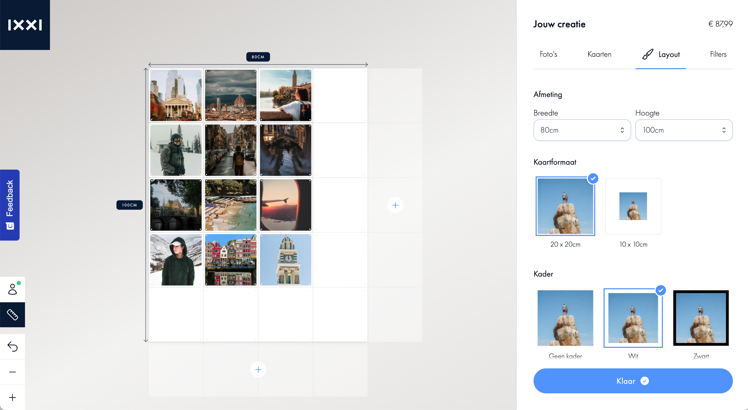Image resolution: width=748 pixels, height=410 pixels.
Task: Click the undo arrow icon
Action: 12,347
